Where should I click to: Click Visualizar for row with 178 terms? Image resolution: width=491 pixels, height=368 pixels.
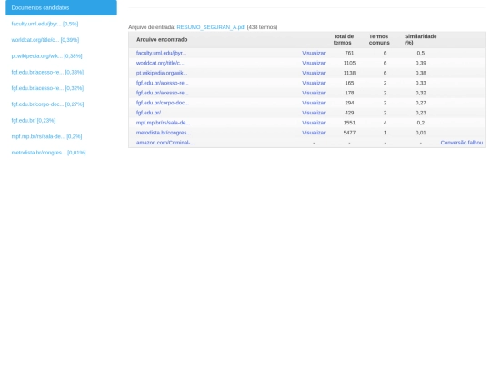coord(314,93)
